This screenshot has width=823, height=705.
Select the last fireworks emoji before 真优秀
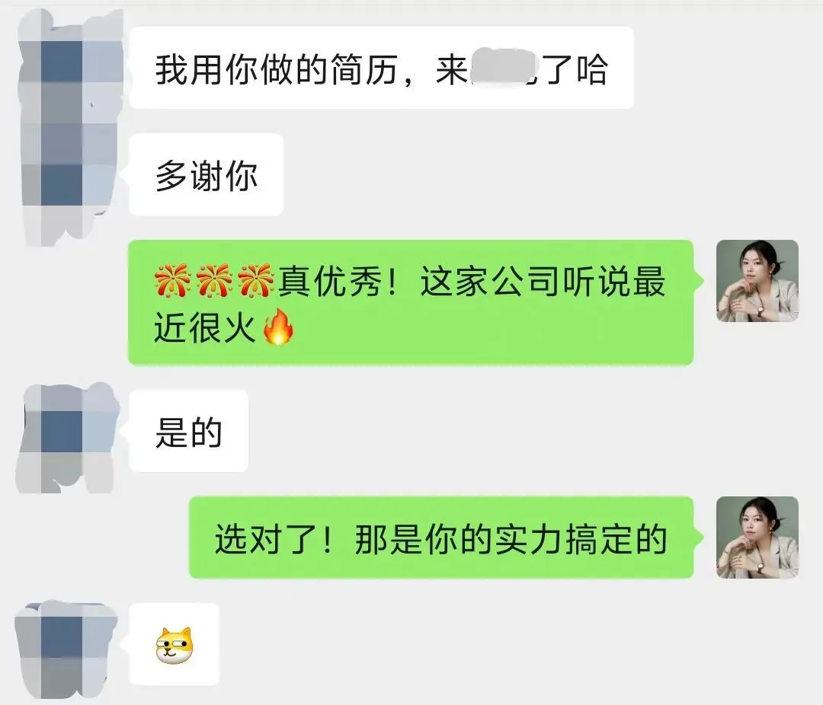click(x=255, y=281)
